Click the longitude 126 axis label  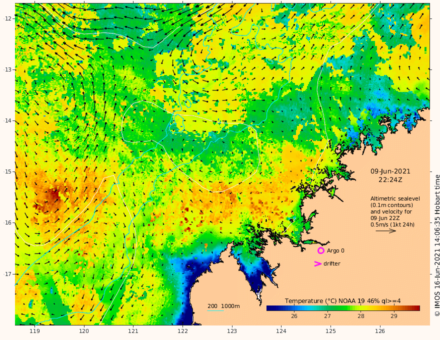point(380,331)
